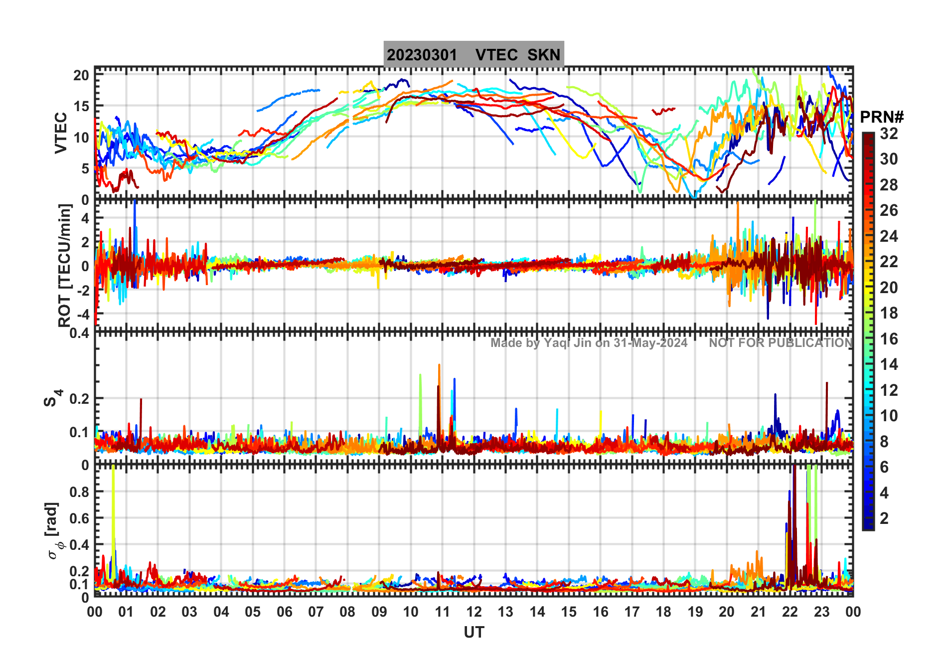Image resolution: width=948 pixels, height=663 pixels.
Task: Click sigma phi tick label 0.8
Action: pyautogui.click(x=79, y=492)
